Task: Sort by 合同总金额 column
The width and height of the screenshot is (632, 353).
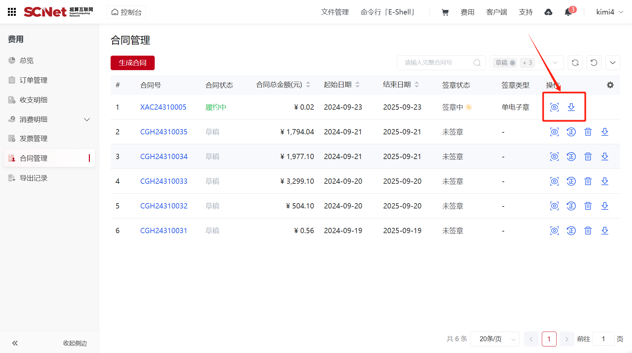Action: 308,85
